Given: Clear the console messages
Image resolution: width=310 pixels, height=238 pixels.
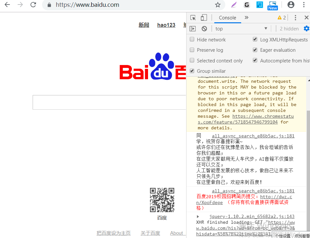Looking at the screenshot, I should coord(204,29).
